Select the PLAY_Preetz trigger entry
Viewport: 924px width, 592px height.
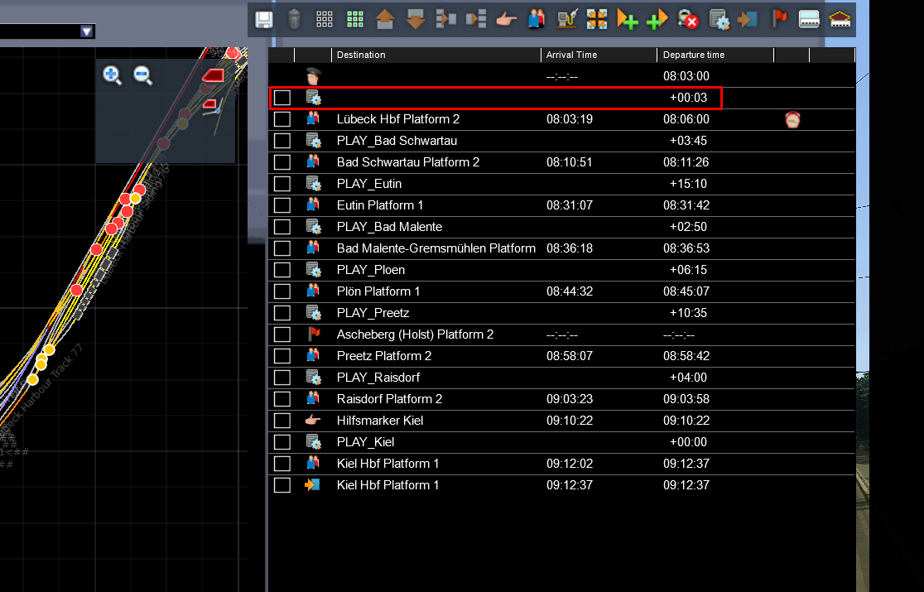(373, 313)
